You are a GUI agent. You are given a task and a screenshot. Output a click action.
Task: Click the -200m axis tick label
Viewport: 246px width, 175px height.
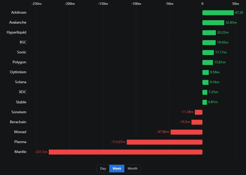(x=70, y=4)
